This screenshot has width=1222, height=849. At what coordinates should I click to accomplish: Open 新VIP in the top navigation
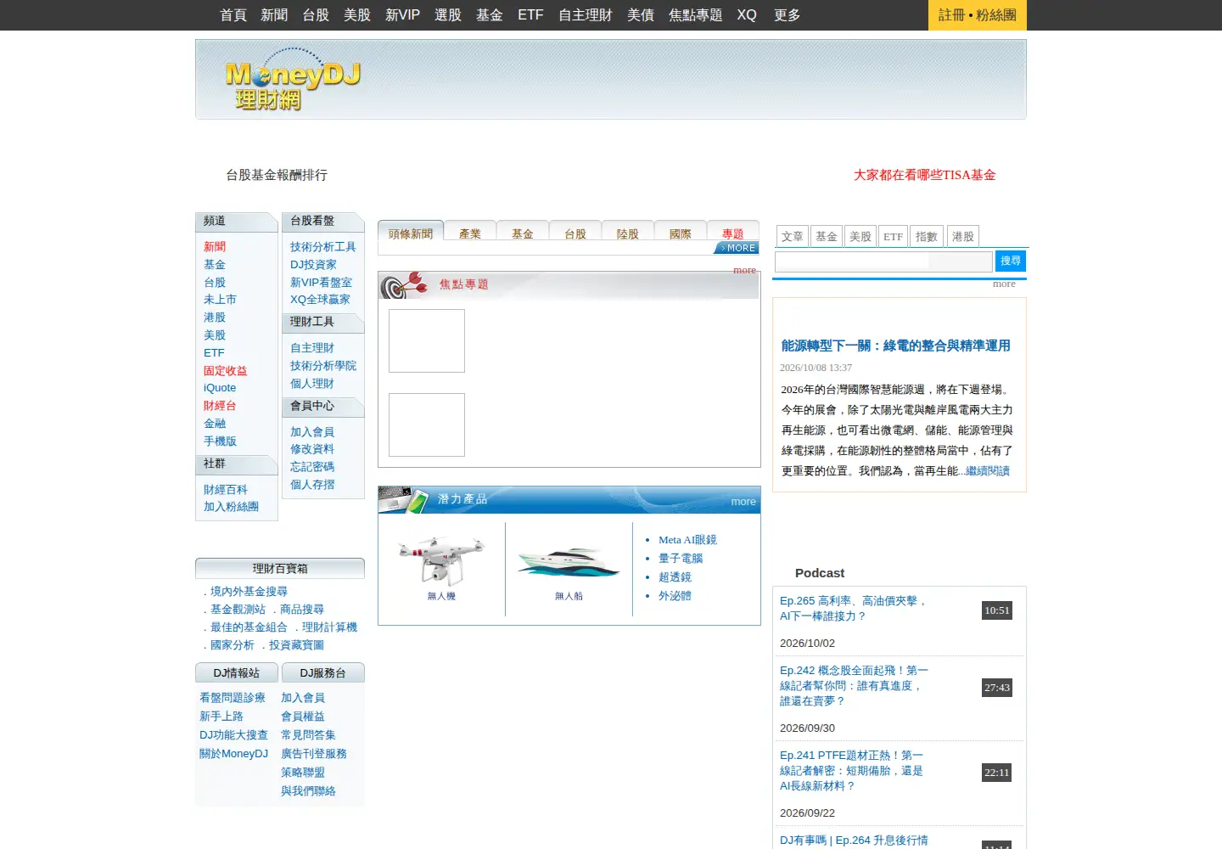[402, 15]
